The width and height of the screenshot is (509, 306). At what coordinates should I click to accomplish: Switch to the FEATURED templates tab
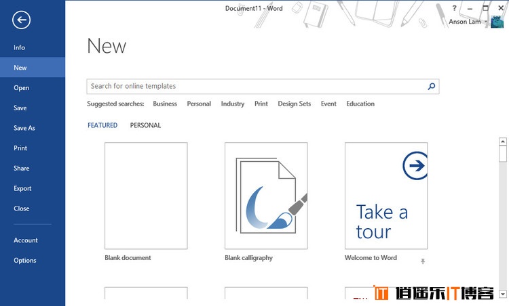point(102,125)
